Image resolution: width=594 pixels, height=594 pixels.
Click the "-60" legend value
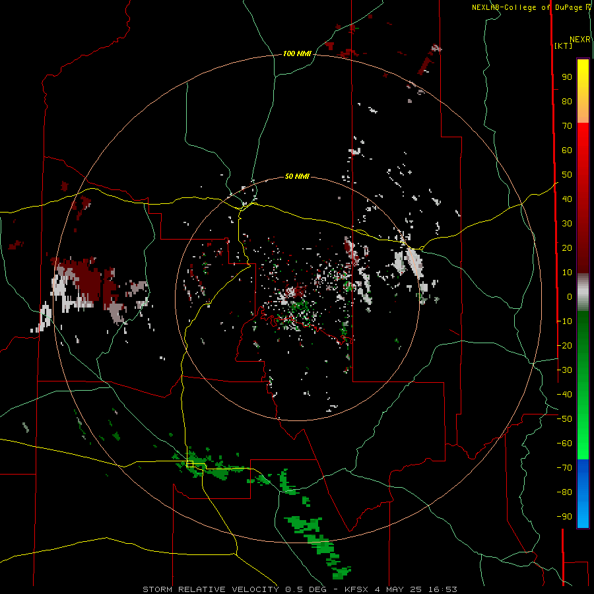pos(564,444)
